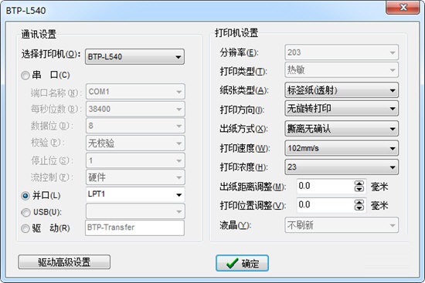The image size is (425, 283).
Task: Open the 出纸方式 撕离无确认 dropdown
Action: click(x=342, y=129)
